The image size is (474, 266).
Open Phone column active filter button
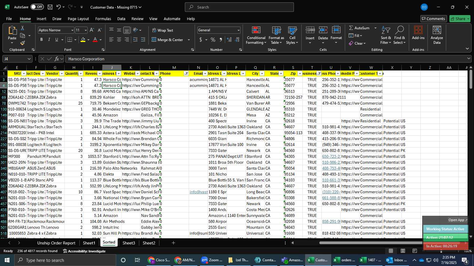(x=186, y=74)
